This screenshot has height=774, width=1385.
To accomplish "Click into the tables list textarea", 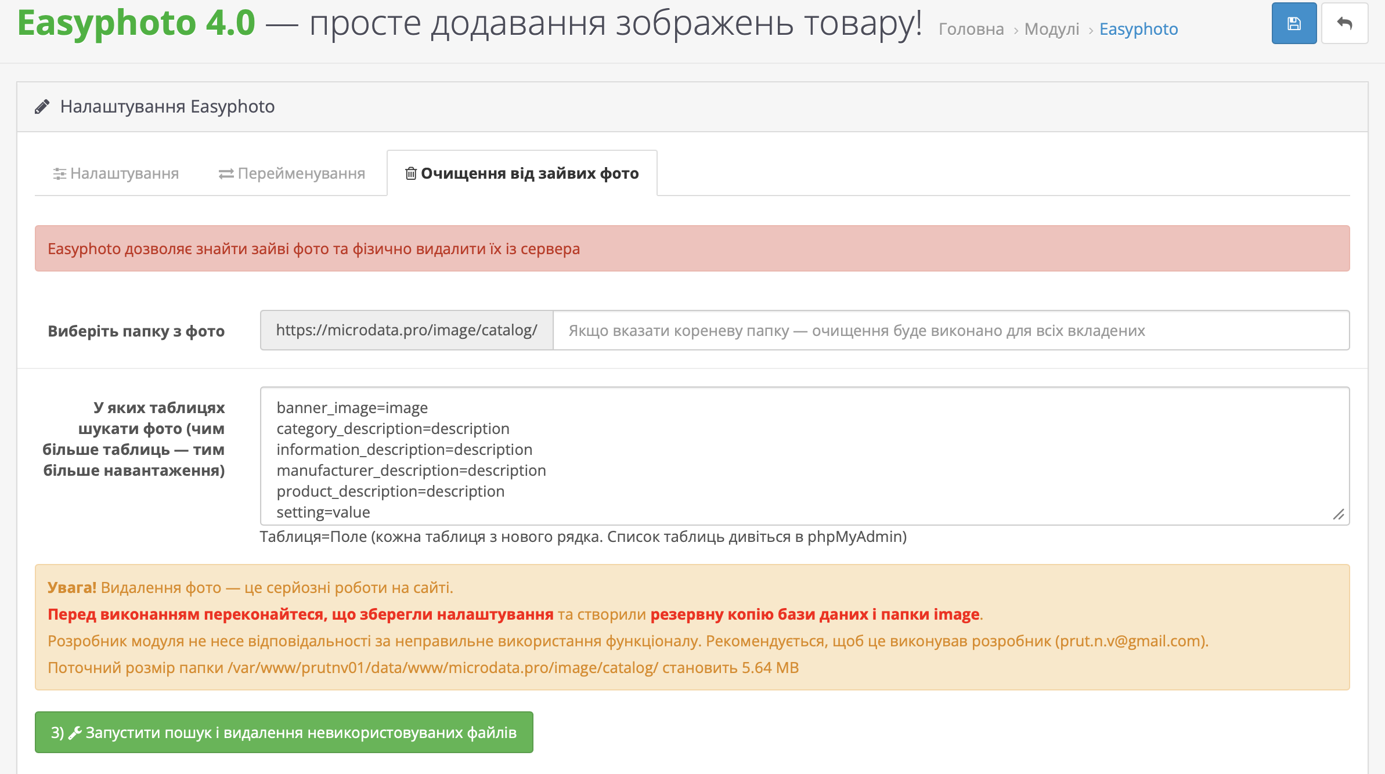I will [x=805, y=456].
